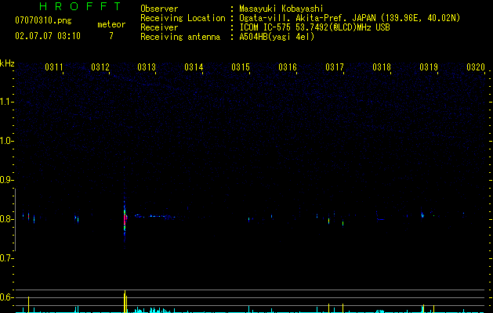493x313 pixels.
Task: Click the date stamp 02.07.07 03:10
Action: pos(48,36)
